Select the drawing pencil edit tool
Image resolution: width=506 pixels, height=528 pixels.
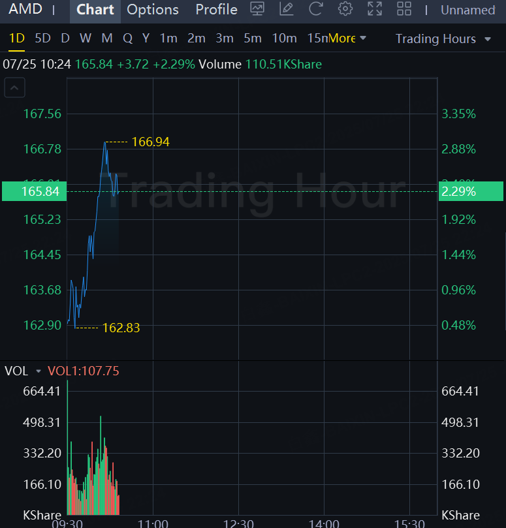287,8
